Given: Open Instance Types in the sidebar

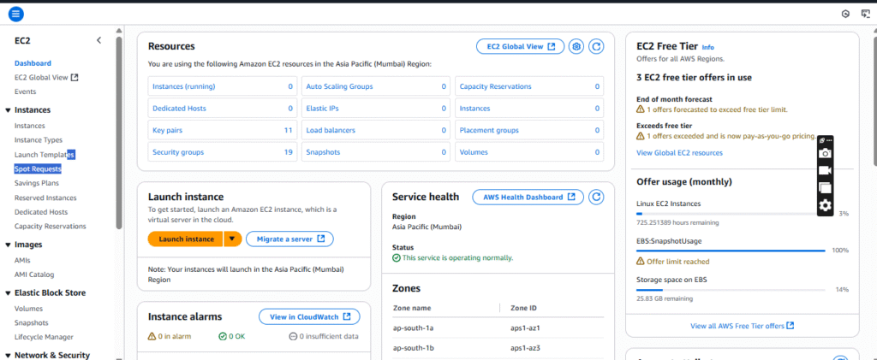Looking at the screenshot, I should (x=39, y=140).
